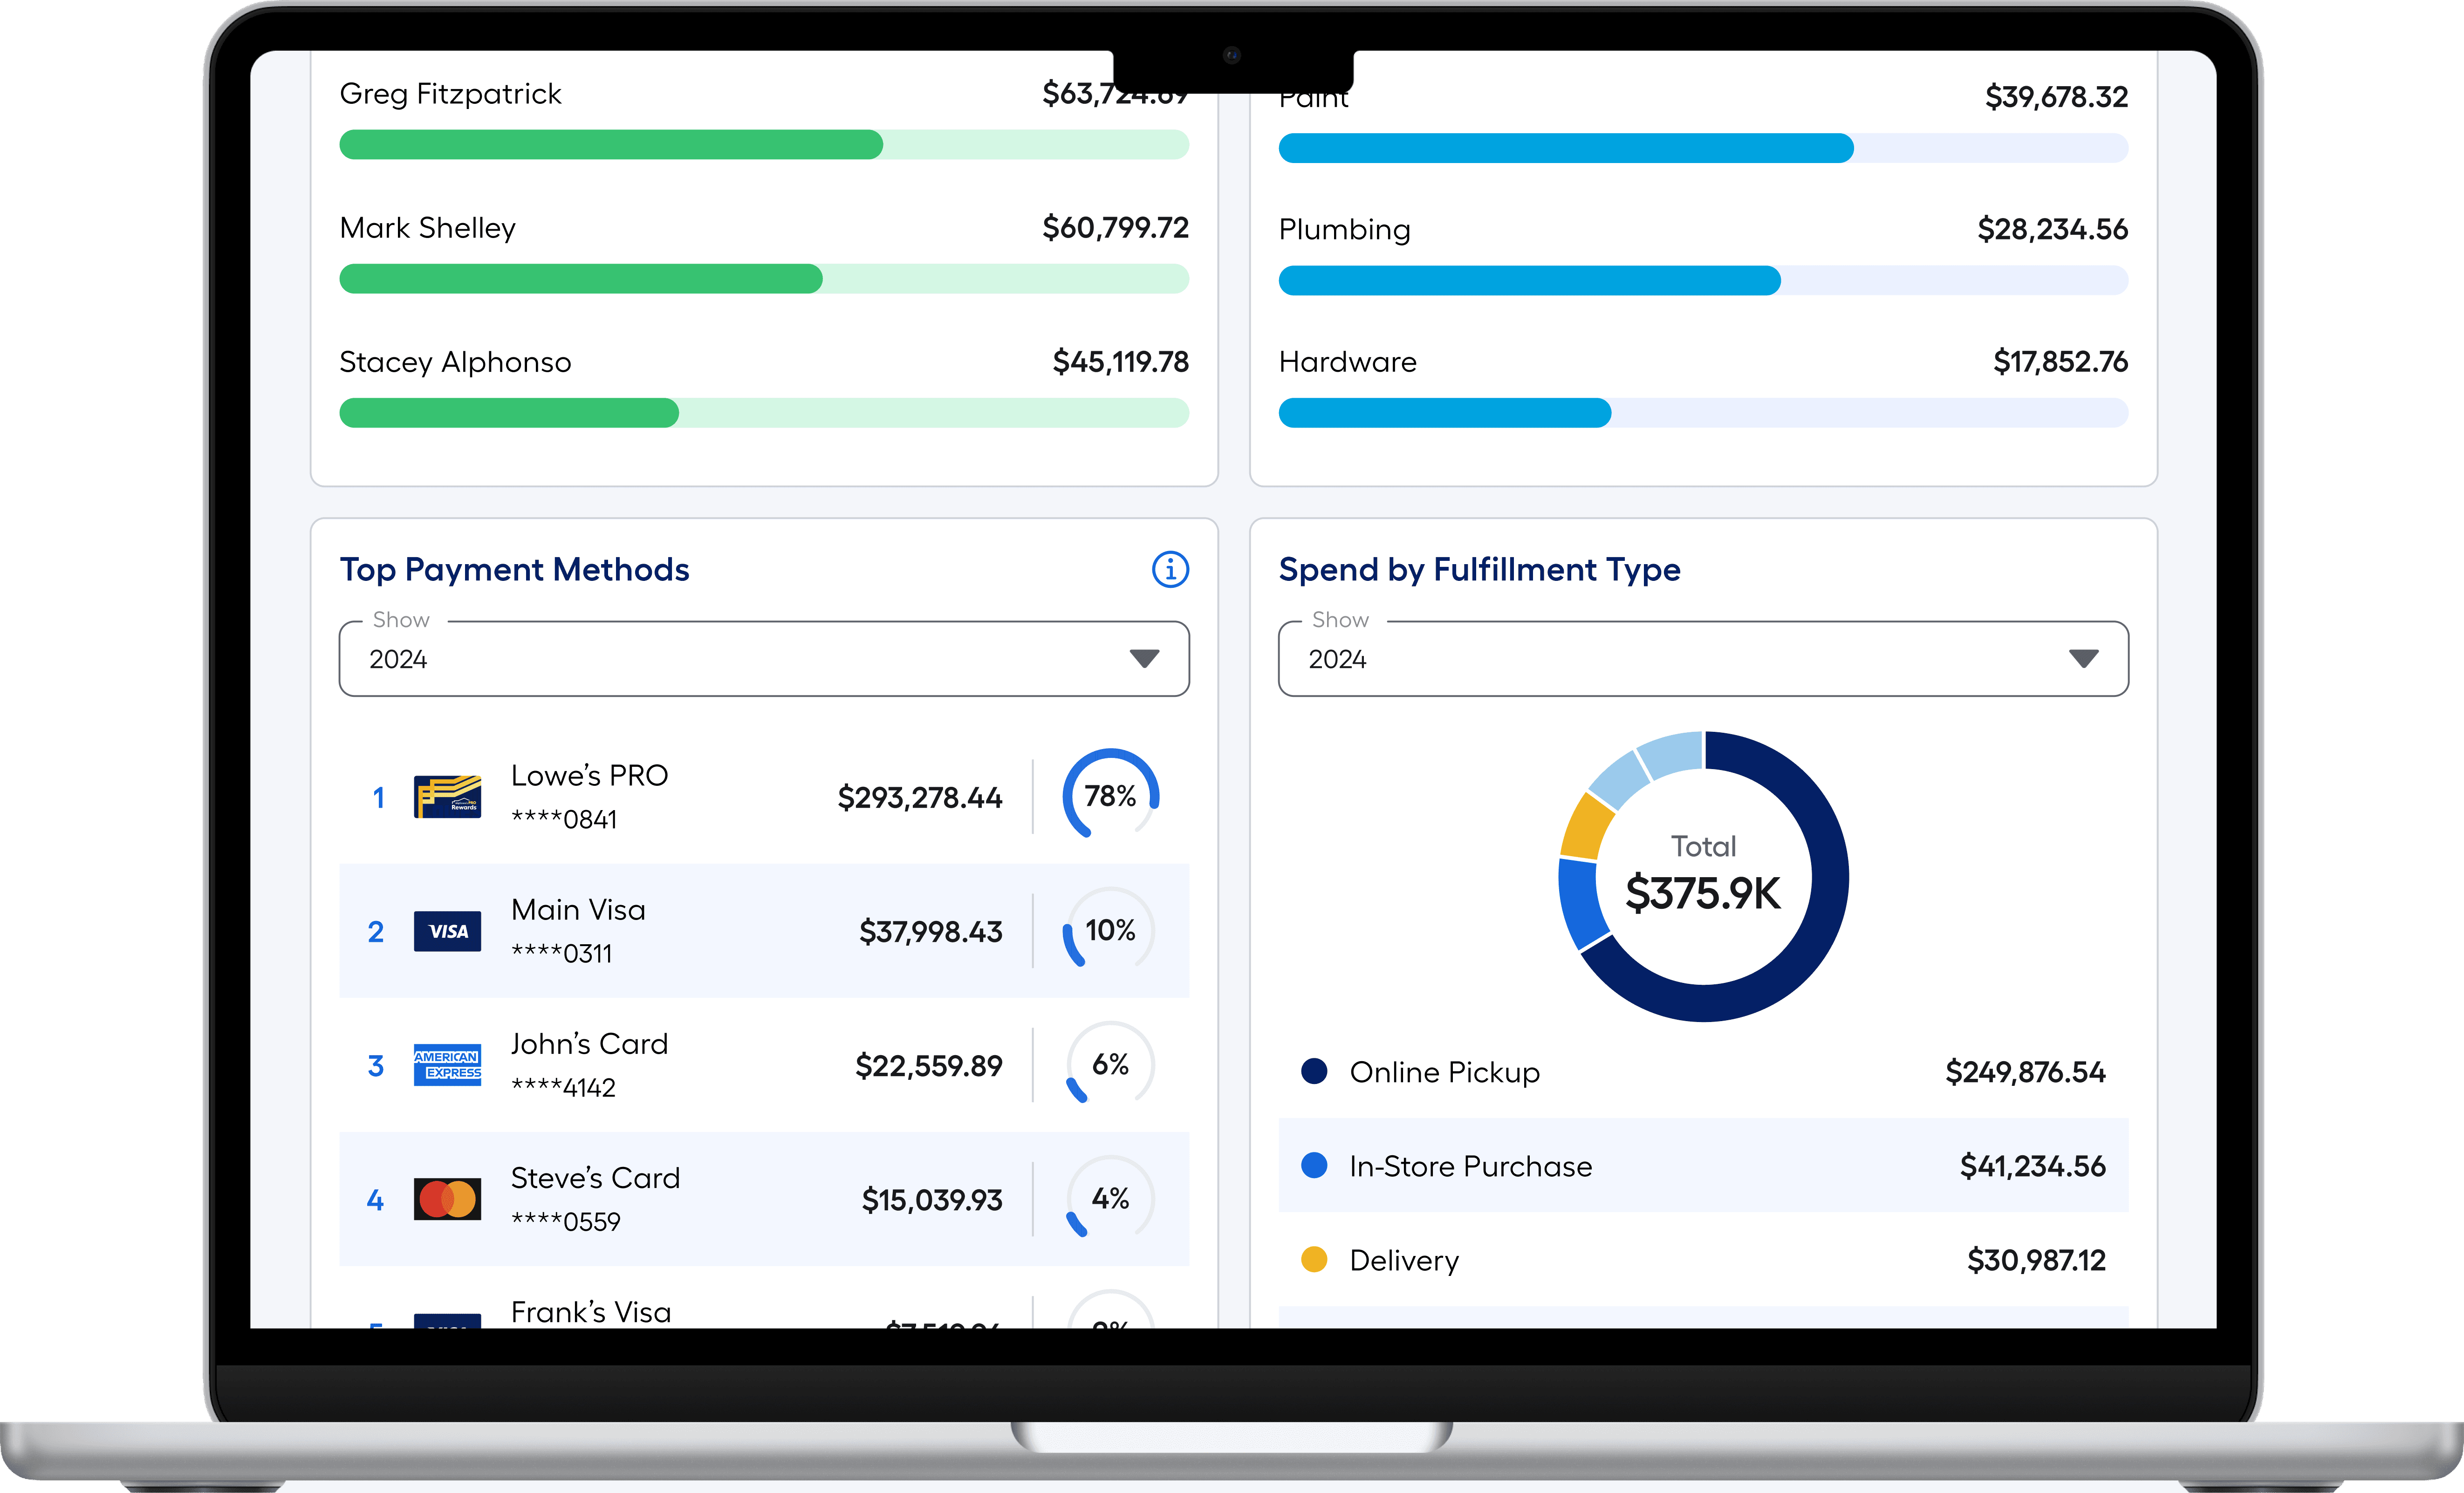Click the Mark Shelley green progress bar
Viewport: 2464px width, 1493px height.
(580, 279)
